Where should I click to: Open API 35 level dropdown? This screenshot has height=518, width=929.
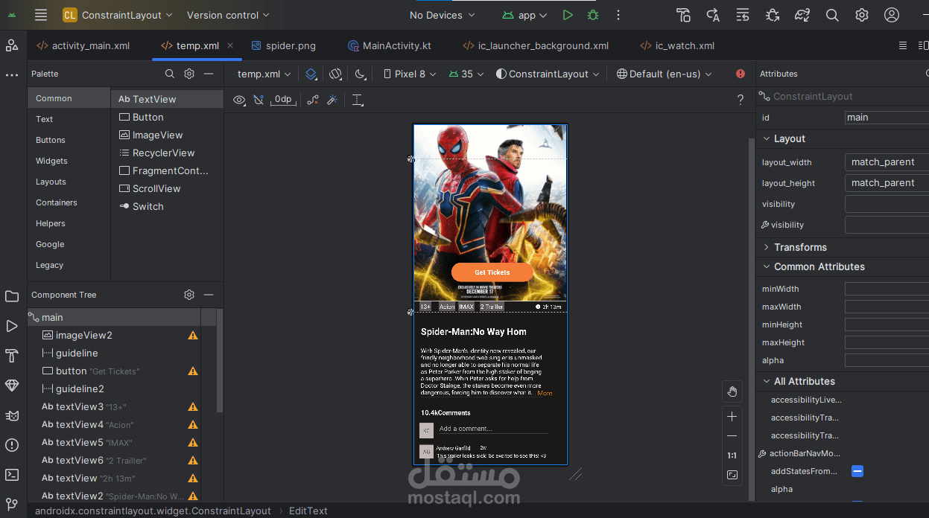pyautogui.click(x=466, y=74)
